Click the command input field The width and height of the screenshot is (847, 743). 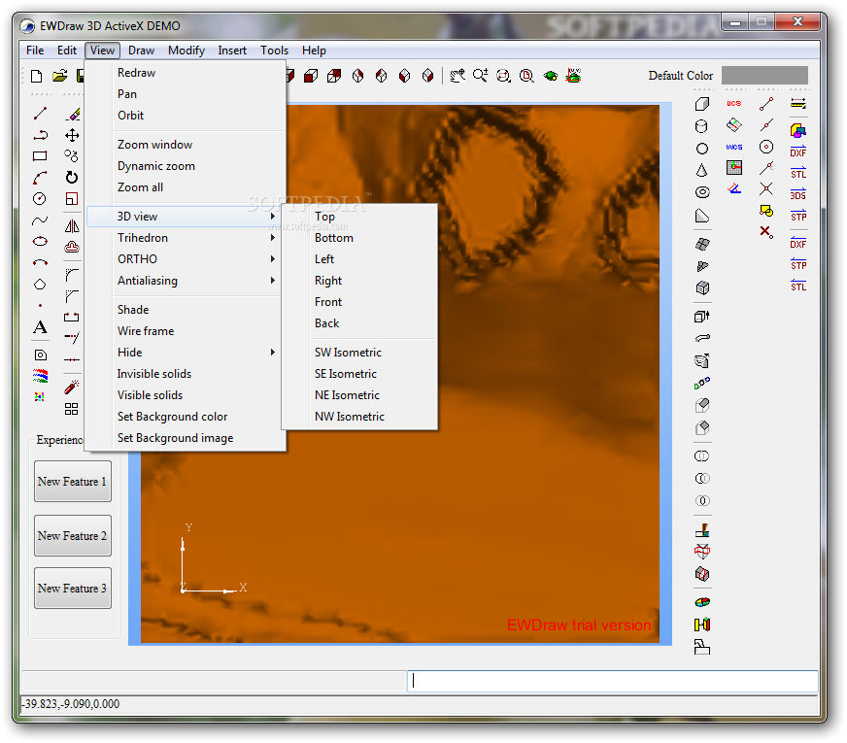(613, 681)
